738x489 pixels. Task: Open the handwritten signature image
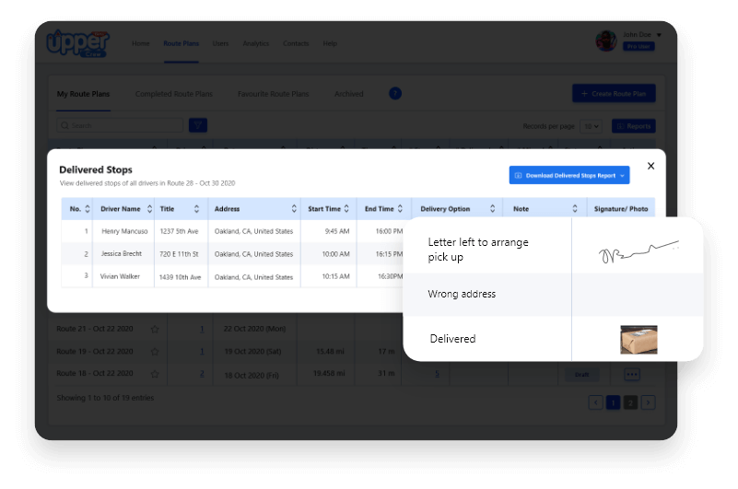638,251
